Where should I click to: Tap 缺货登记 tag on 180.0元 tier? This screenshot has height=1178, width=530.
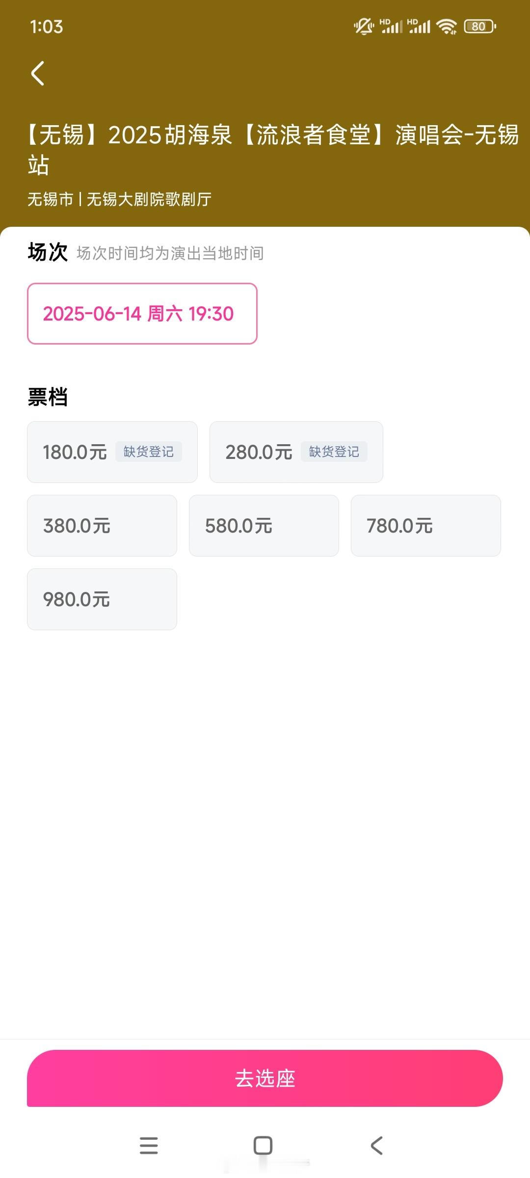[149, 452]
